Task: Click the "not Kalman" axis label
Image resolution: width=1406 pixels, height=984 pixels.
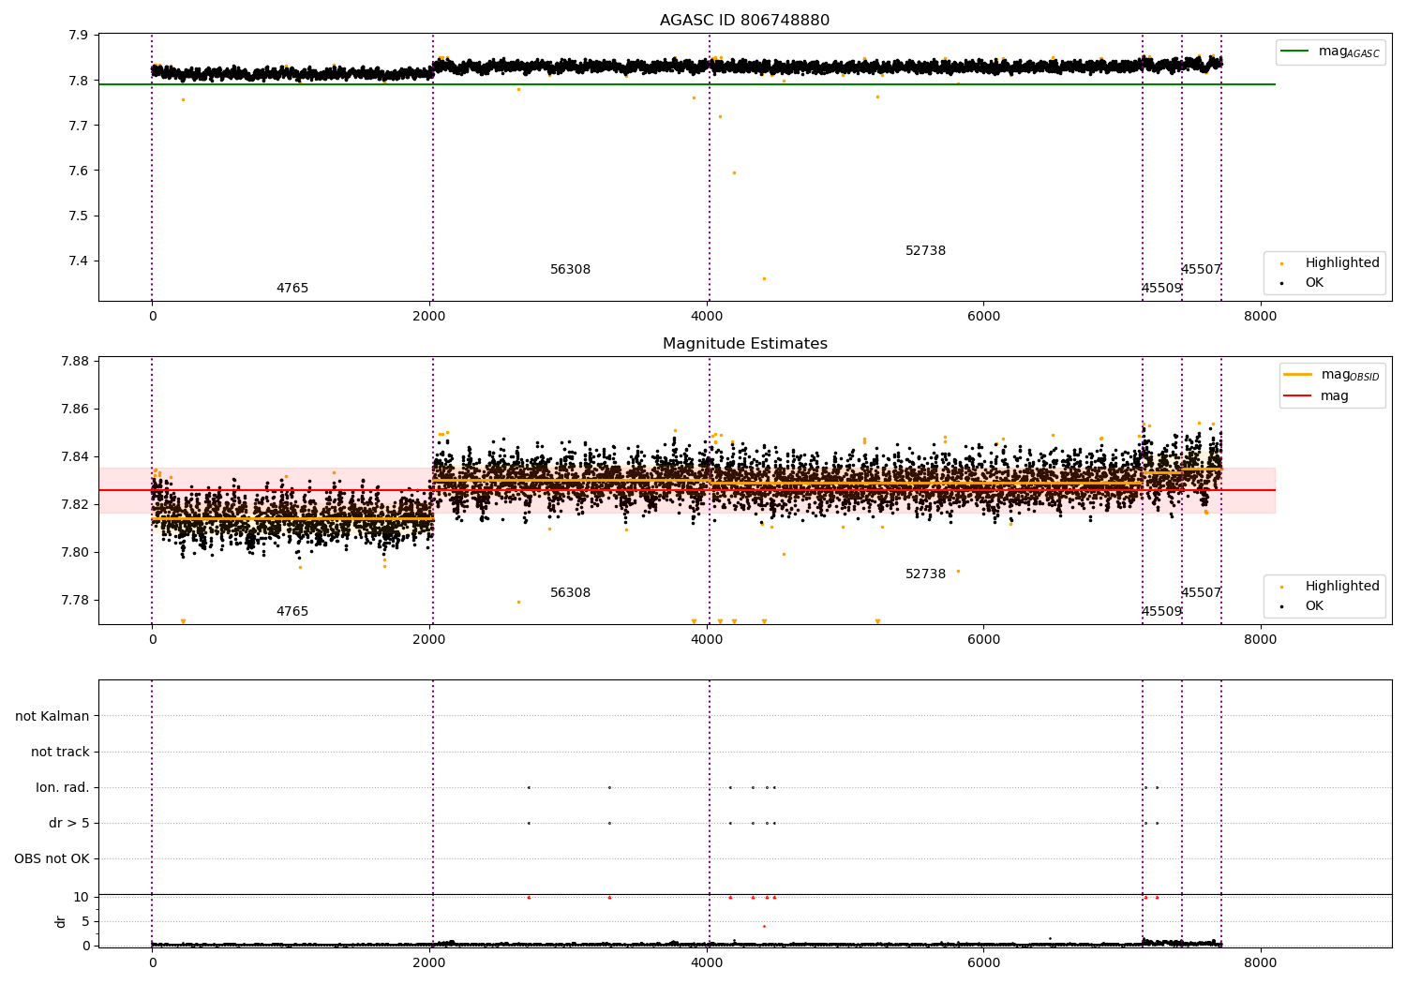Action: pos(52,716)
